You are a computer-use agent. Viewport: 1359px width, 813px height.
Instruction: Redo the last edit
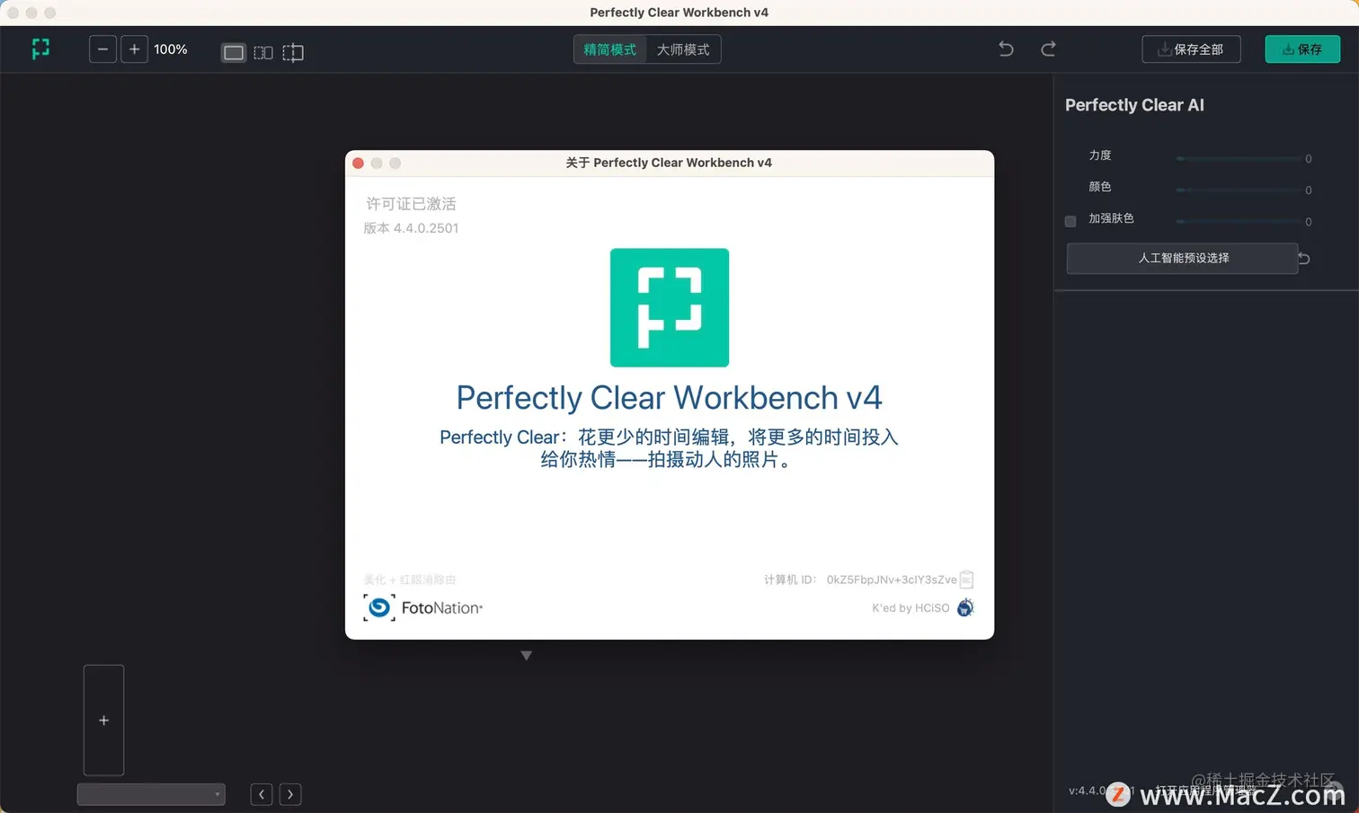coord(1048,49)
